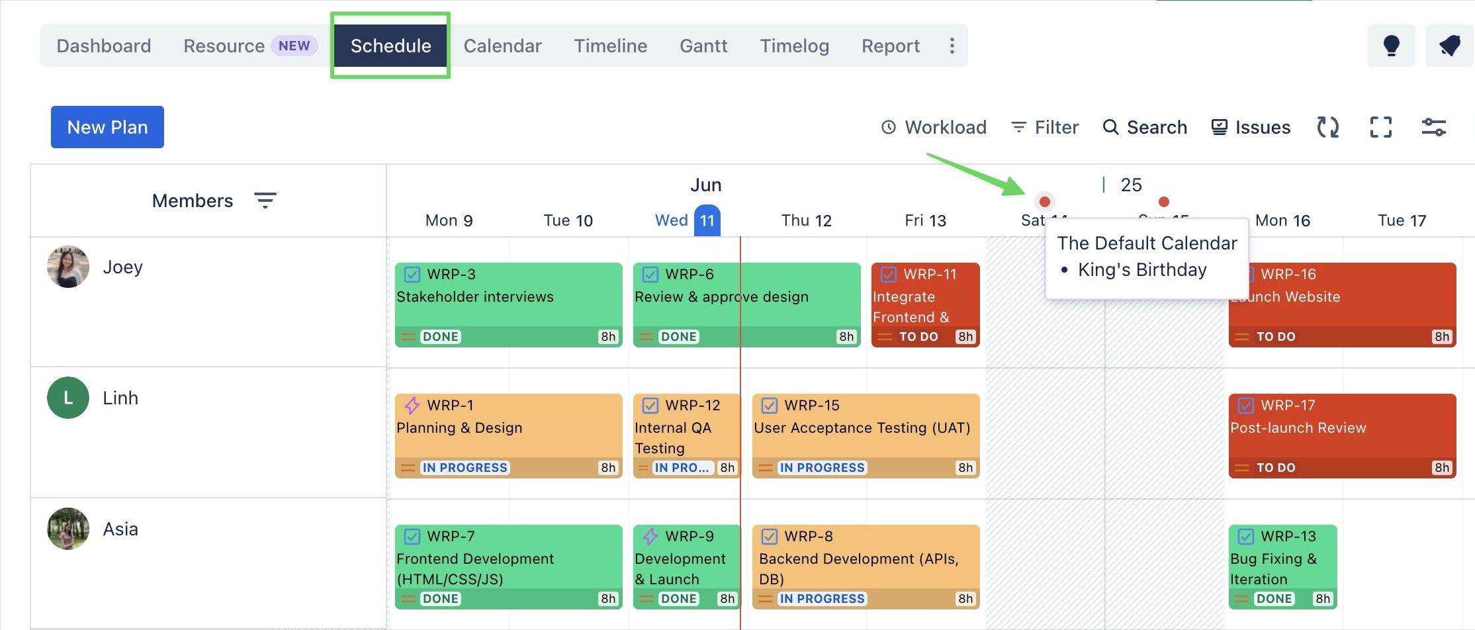
Task: Enter fullscreen mode via expand icon
Action: (x=1380, y=127)
